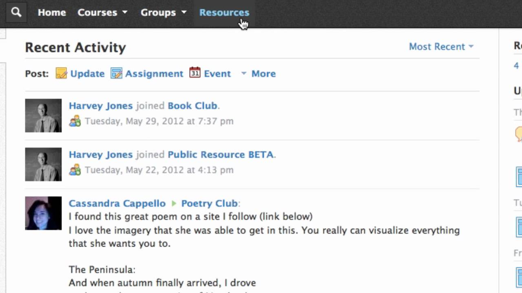Viewport: 522px width, 293px height.
Task: Open the Most Recent sort dropdown
Action: [441, 46]
